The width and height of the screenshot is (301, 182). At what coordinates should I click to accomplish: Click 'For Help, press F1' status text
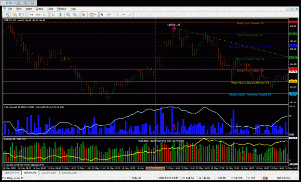tap(13, 178)
